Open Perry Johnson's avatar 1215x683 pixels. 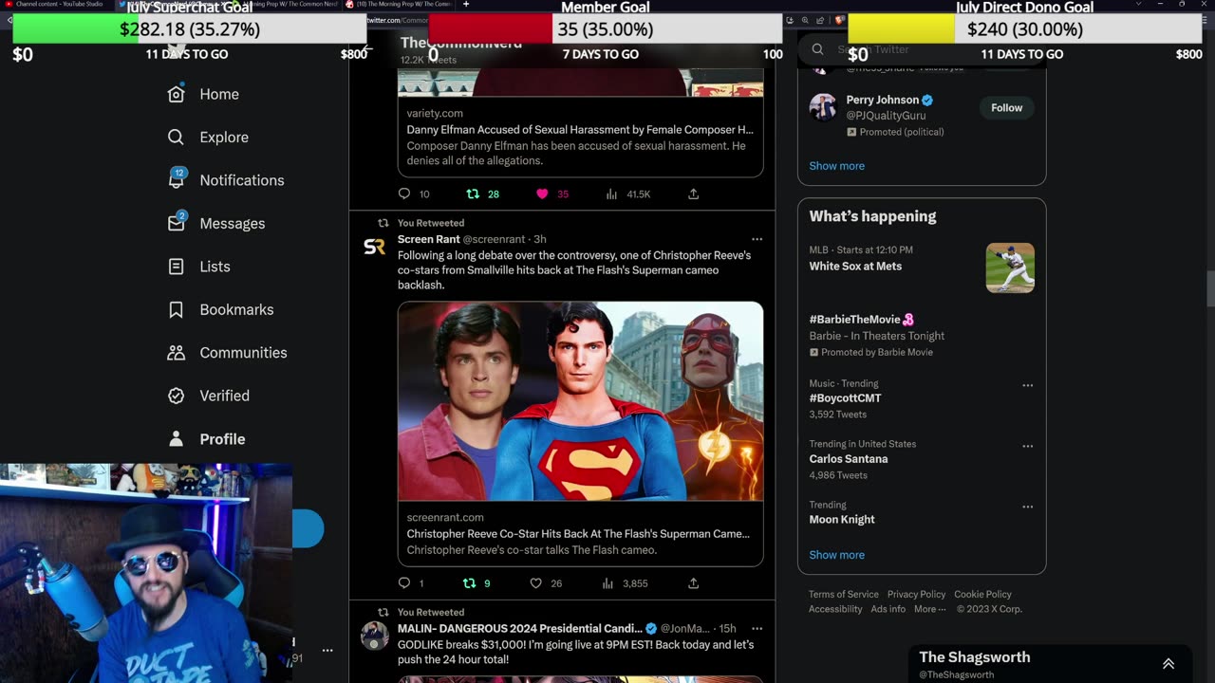click(x=823, y=107)
